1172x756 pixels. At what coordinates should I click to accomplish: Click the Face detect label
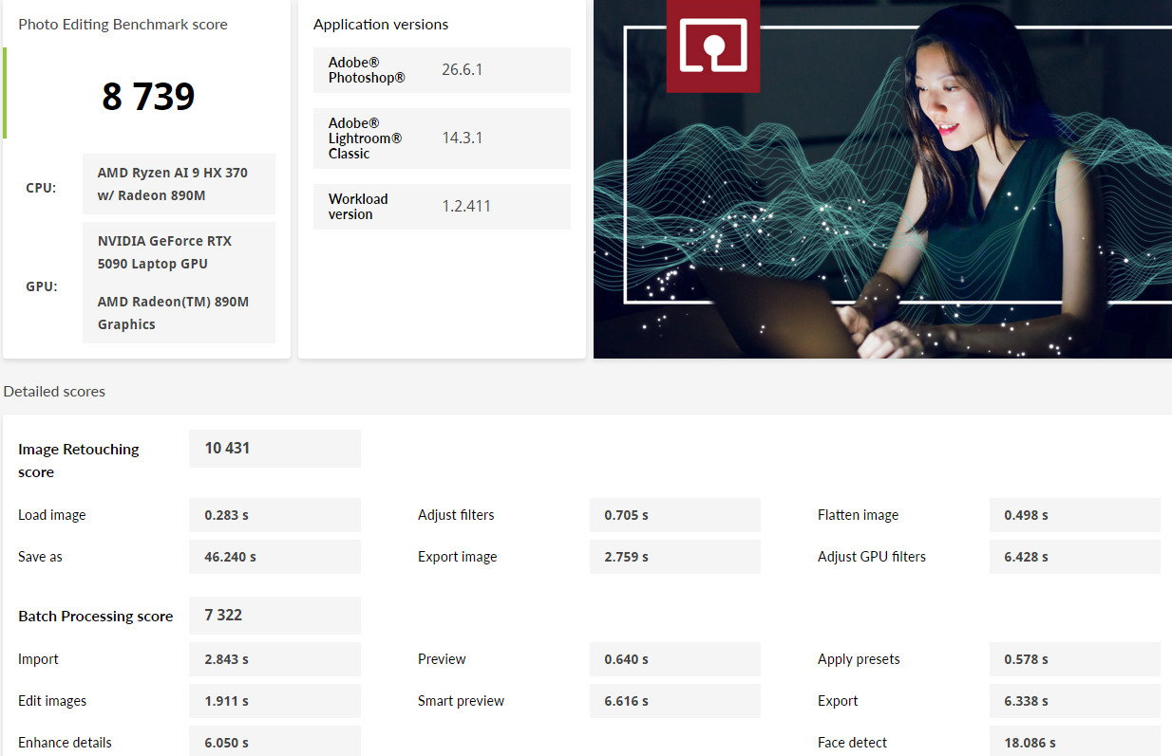tap(853, 743)
